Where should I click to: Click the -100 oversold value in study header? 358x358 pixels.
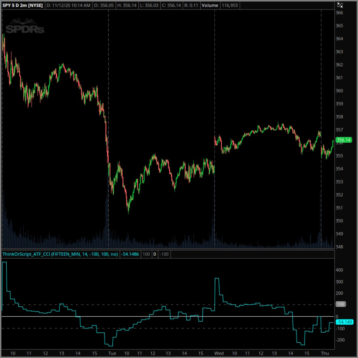click(164, 254)
